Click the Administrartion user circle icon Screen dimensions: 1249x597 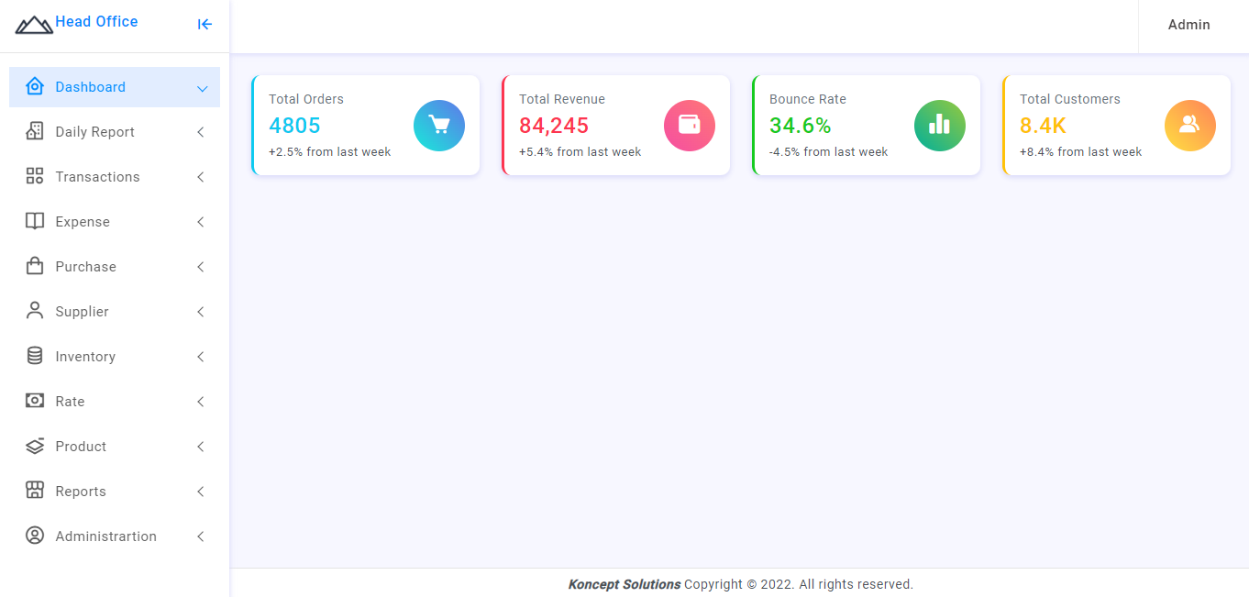pyautogui.click(x=35, y=536)
